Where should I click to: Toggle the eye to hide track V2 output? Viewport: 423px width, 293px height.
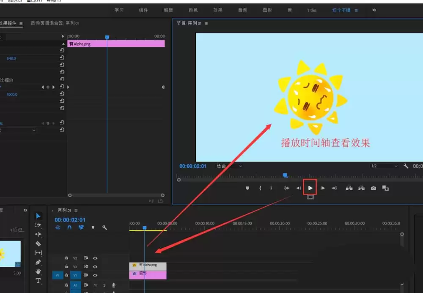(95, 266)
